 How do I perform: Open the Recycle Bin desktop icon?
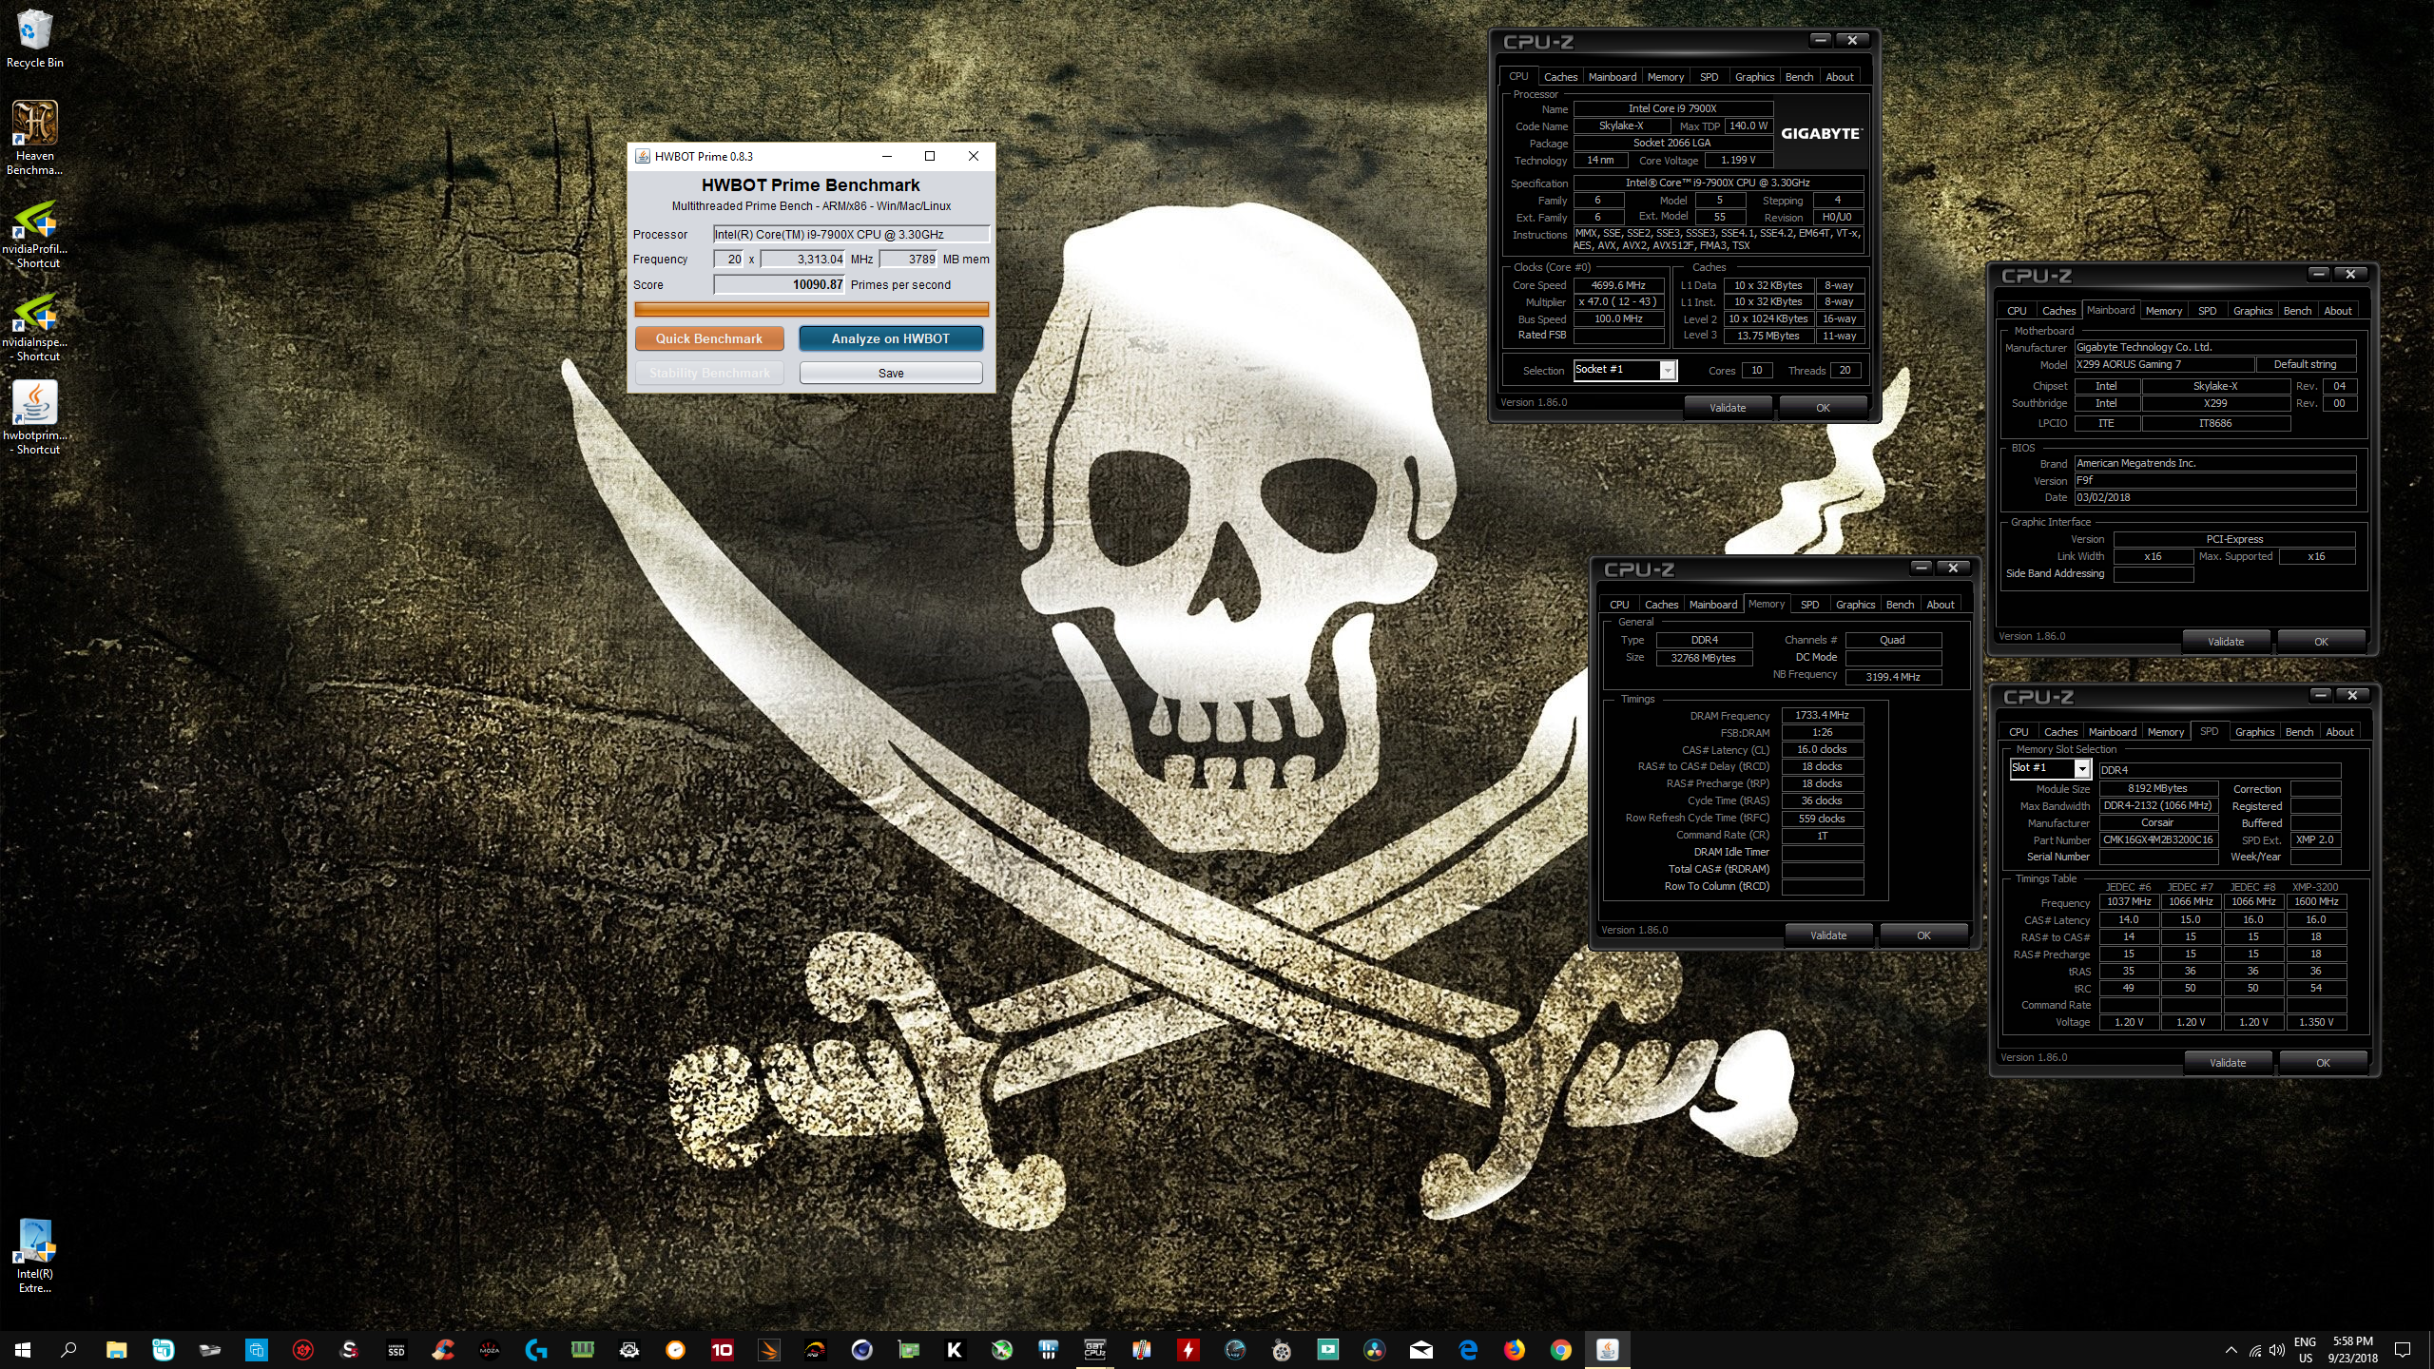pyautogui.click(x=34, y=40)
